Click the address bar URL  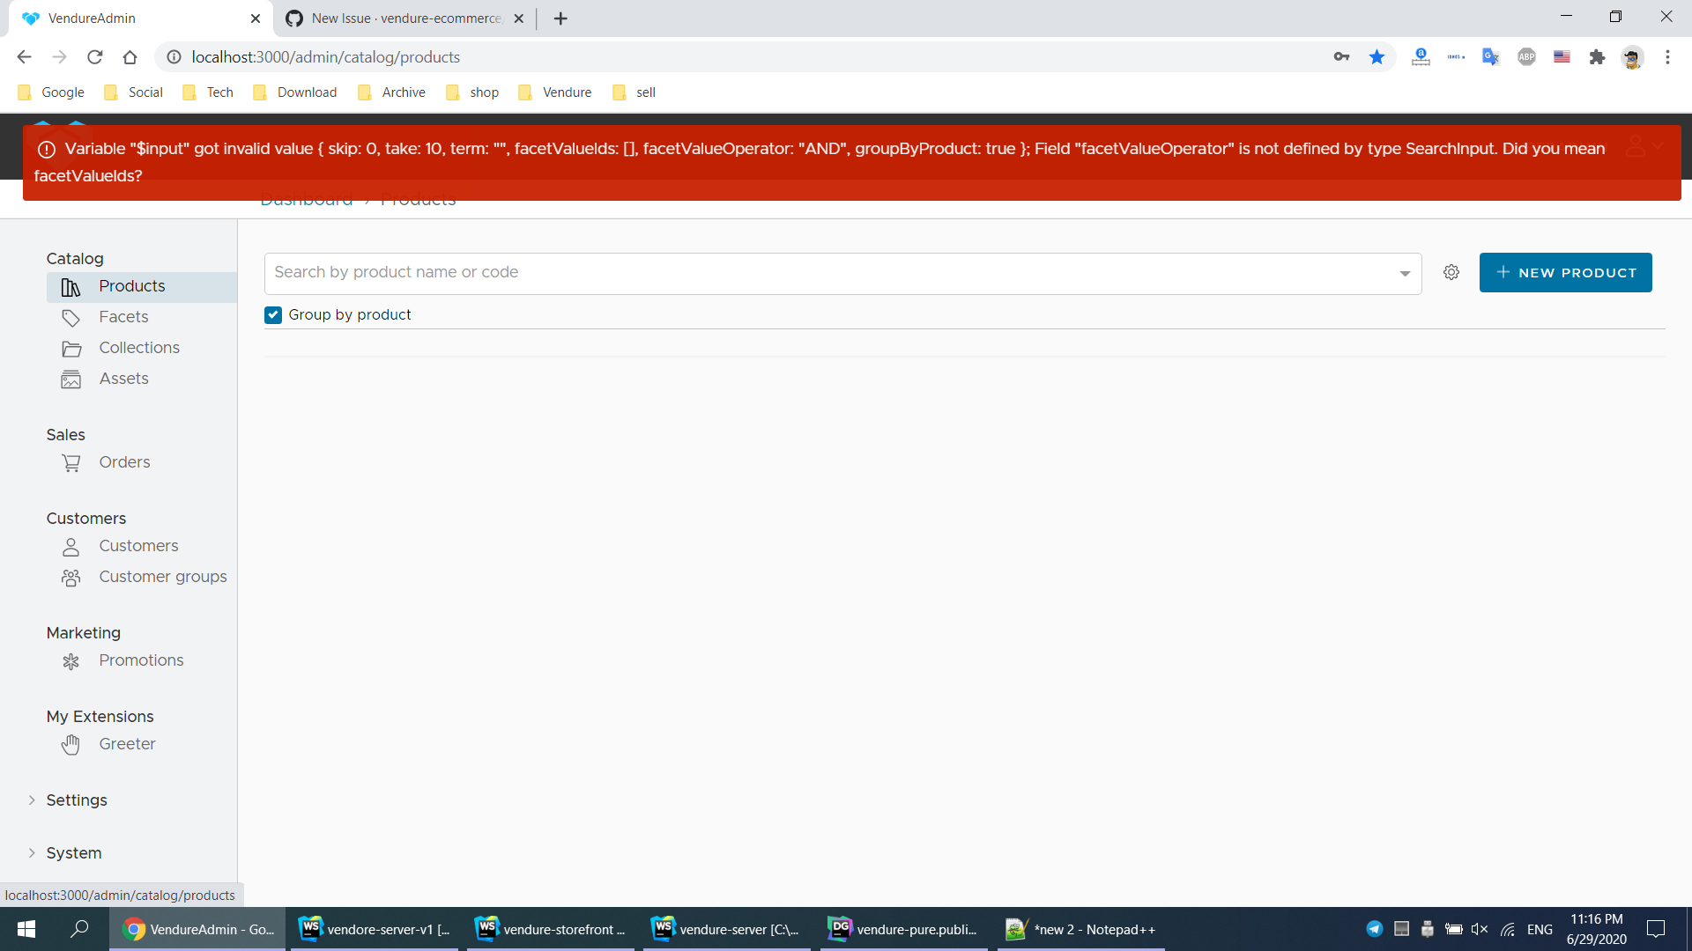(x=325, y=57)
